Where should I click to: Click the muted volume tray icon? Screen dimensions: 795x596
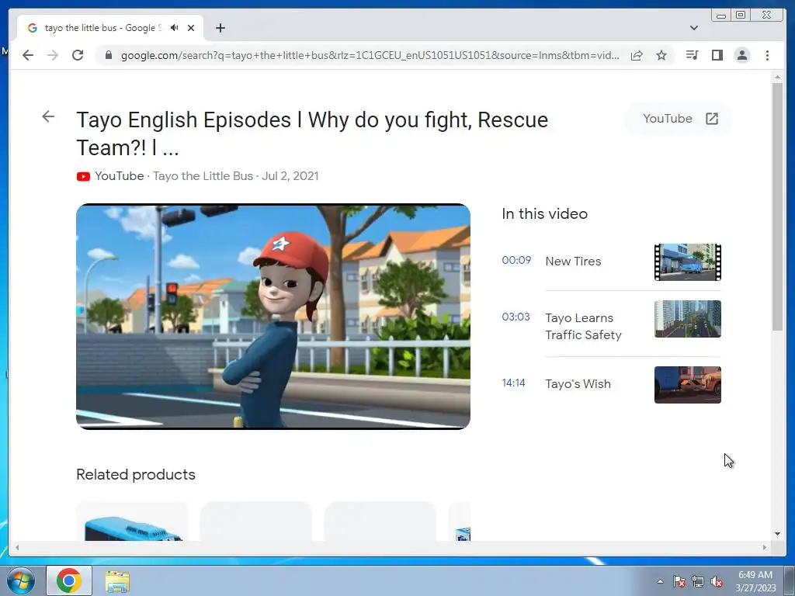(x=717, y=582)
